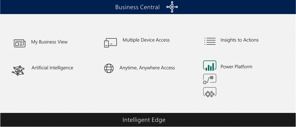Click the dark blue Business Central banner
296x127 pixels.
[148, 7]
